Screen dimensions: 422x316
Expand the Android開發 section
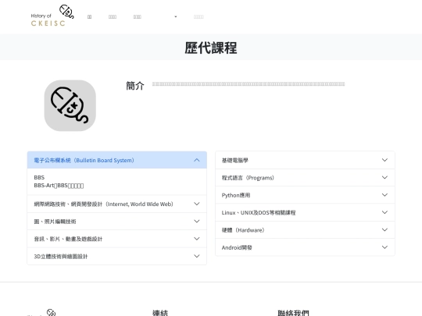[305, 247]
